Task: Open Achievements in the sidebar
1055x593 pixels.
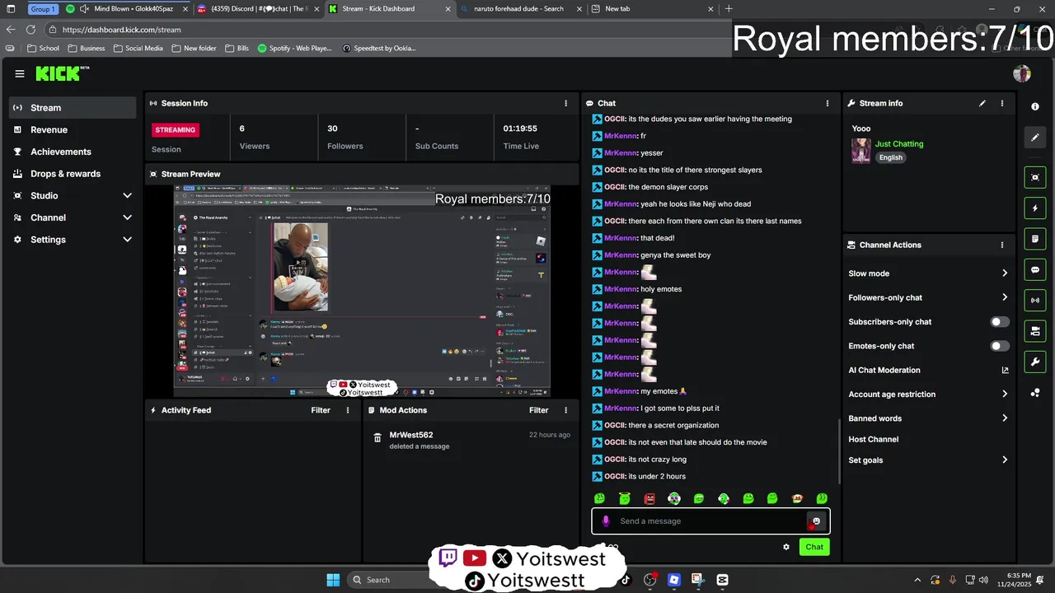Action: tap(73, 152)
